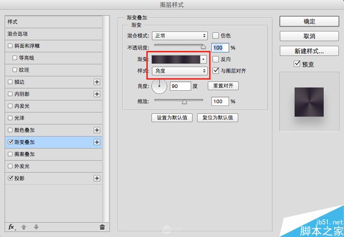
Task: Uncheck the 渐变叠加 checkbox
Action: [10, 142]
